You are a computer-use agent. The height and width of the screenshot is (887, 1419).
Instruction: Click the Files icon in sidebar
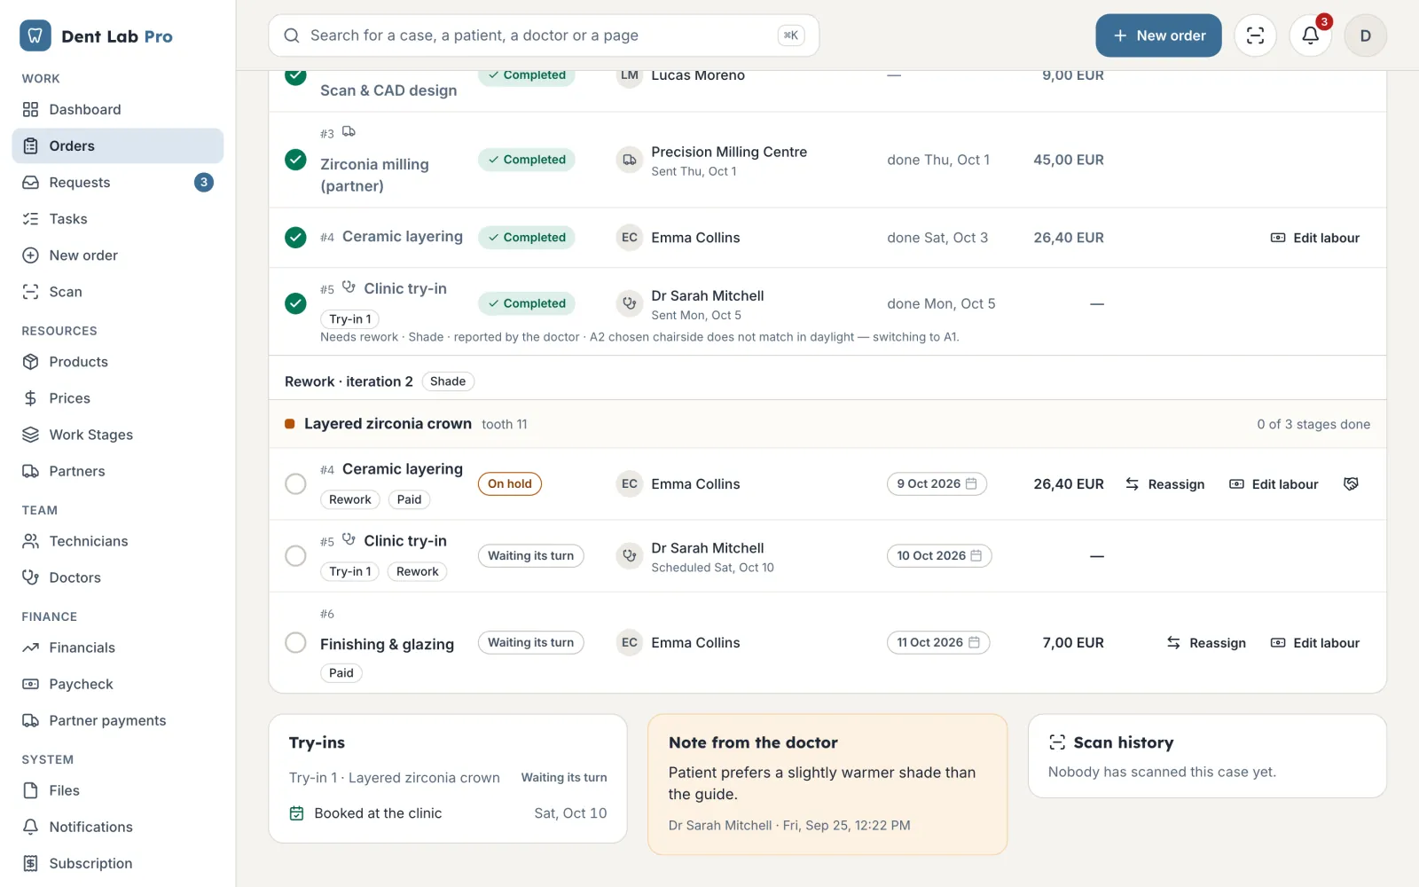pyautogui.click(x=30, y=790)
